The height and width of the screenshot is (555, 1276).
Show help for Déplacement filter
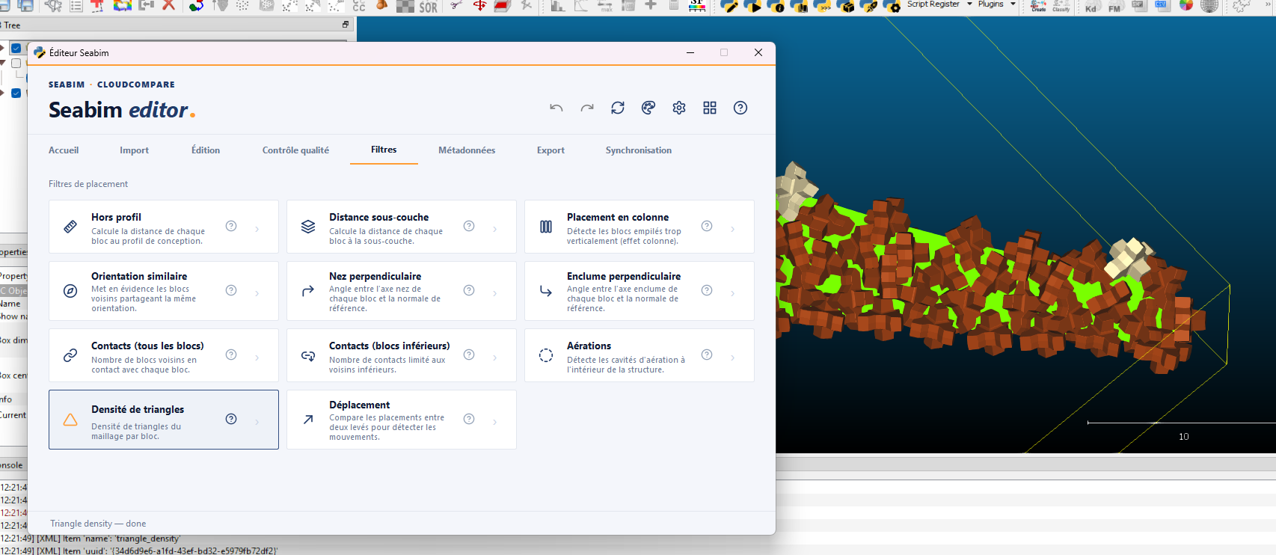(469, 419)
